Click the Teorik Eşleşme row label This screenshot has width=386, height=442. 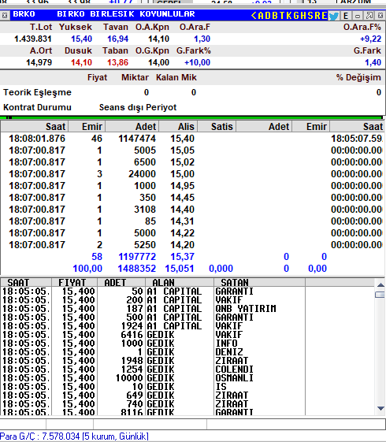37,92
